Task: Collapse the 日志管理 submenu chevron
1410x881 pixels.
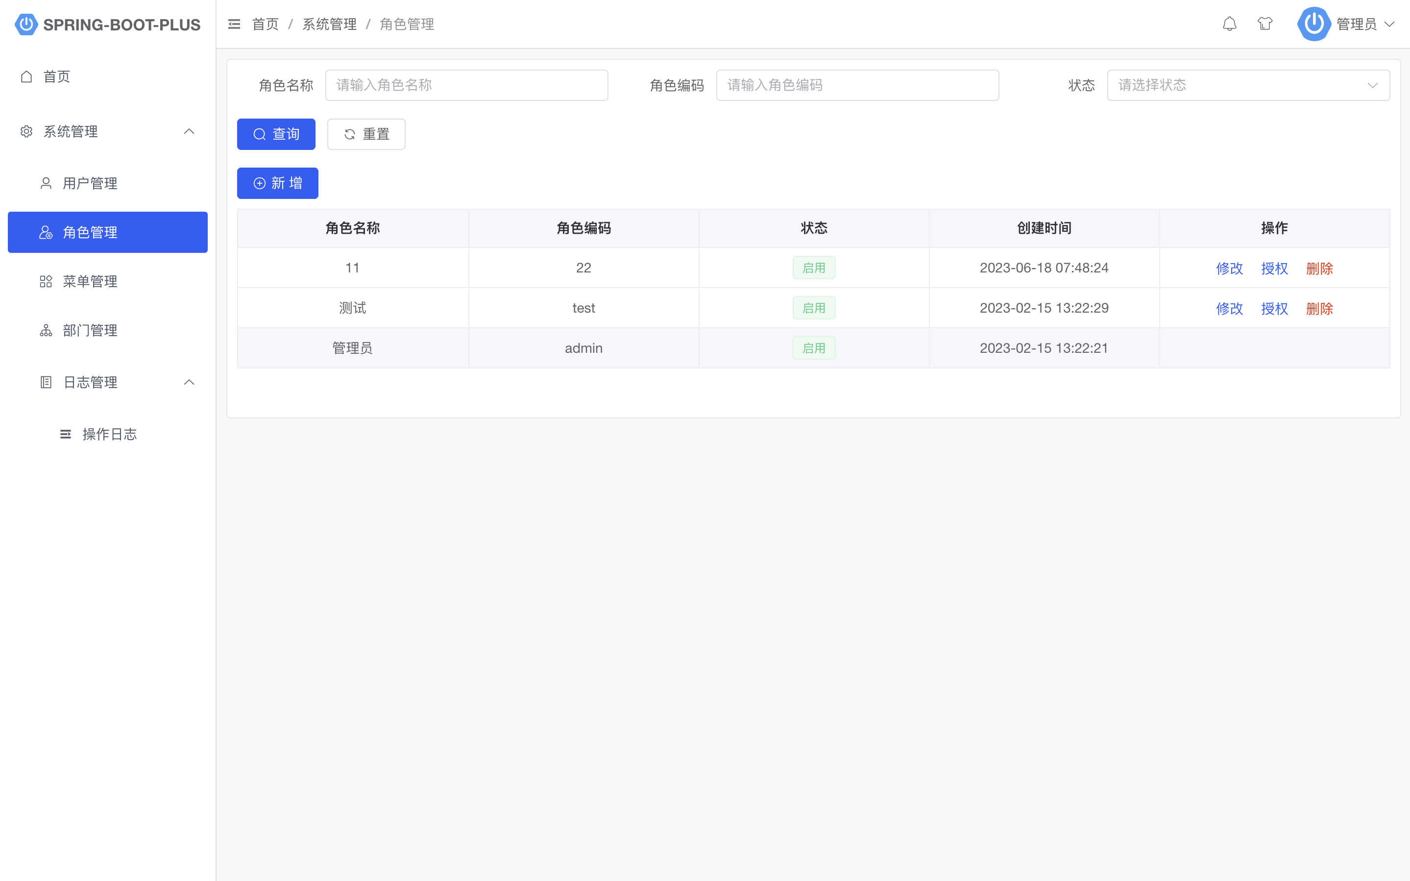Action: (x=189, y=382)
